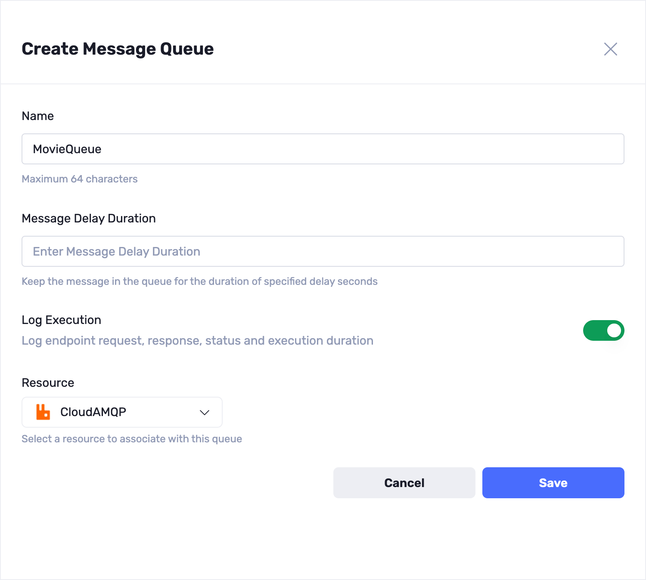Click the Log Execution label

[62, 320]
